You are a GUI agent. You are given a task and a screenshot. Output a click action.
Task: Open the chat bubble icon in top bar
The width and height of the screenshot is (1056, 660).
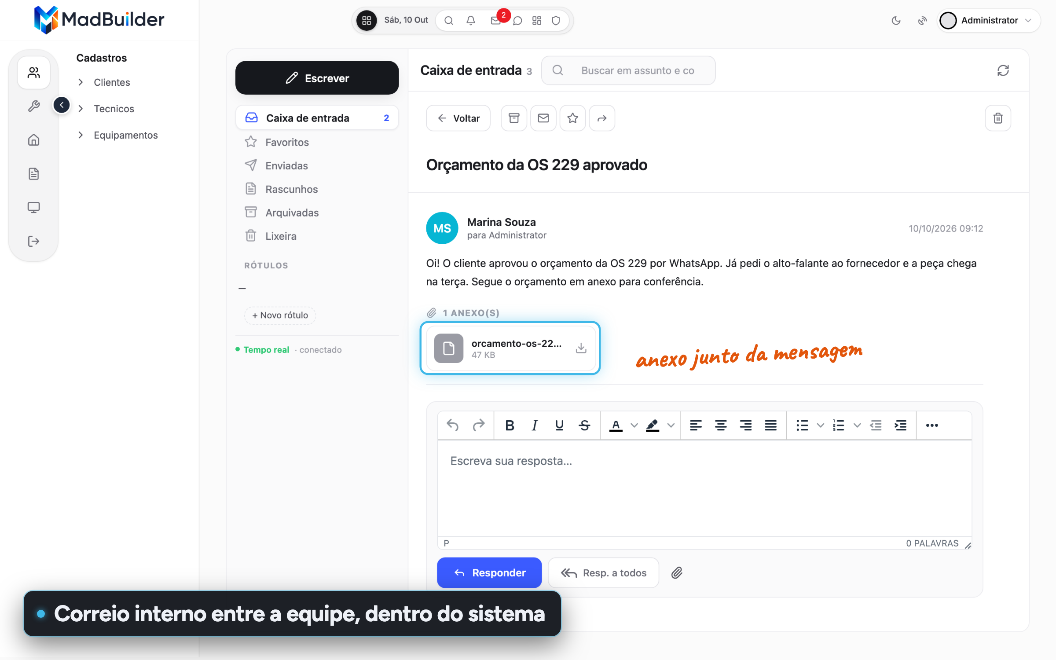(x=517, y=20)
